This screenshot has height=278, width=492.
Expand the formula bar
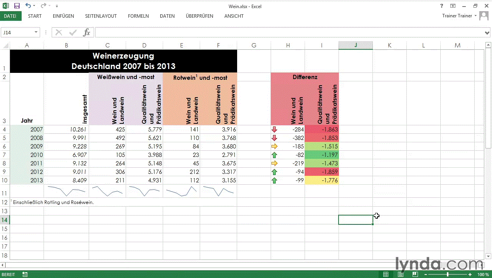pyautogui.click(x=487, y=33)
